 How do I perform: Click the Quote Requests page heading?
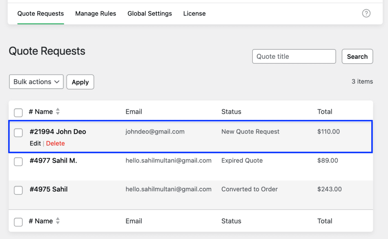(47, 51)
